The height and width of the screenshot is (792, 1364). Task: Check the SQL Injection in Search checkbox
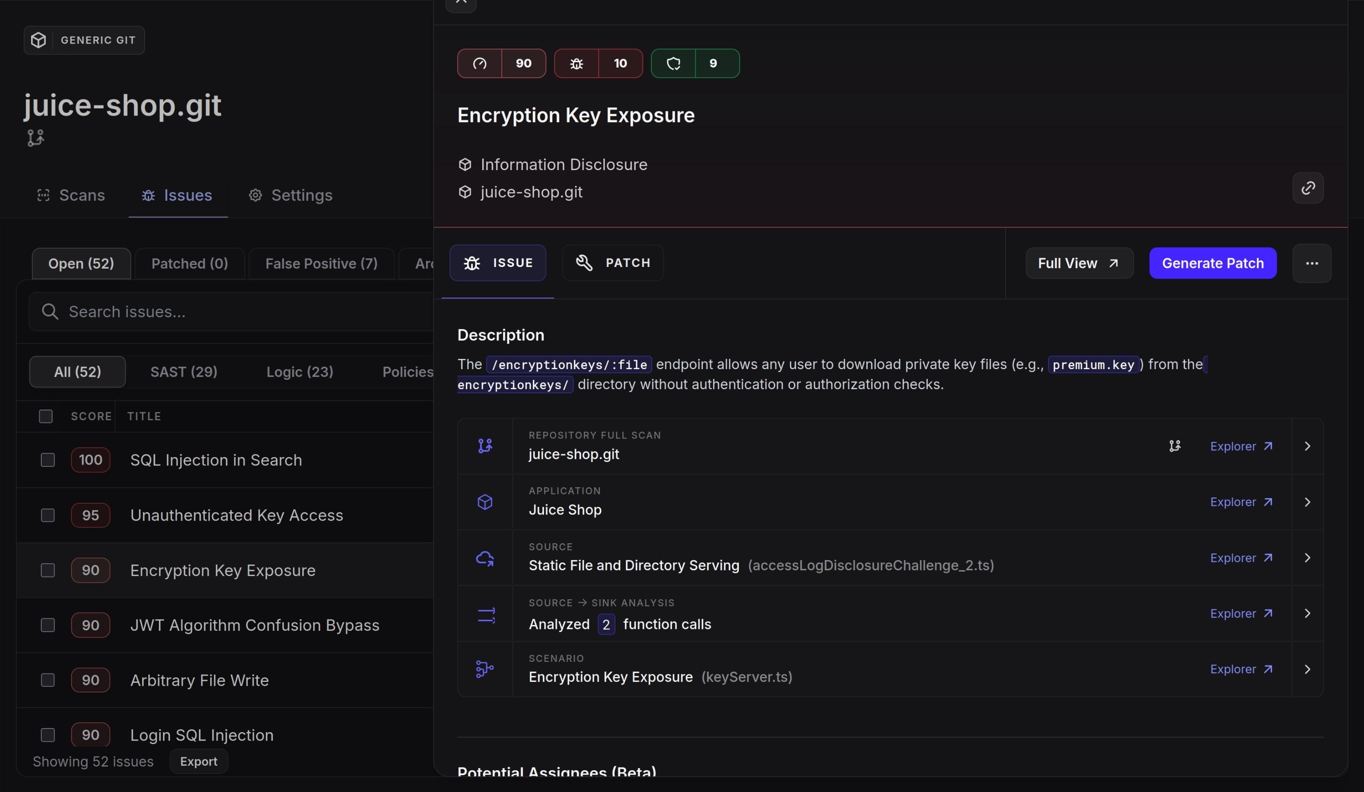point(48,460)
